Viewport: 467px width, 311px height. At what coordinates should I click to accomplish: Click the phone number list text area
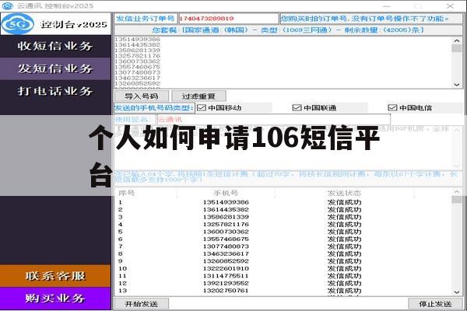click(283, 62)
